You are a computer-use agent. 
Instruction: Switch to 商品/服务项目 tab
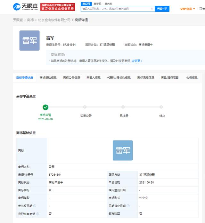169,78
